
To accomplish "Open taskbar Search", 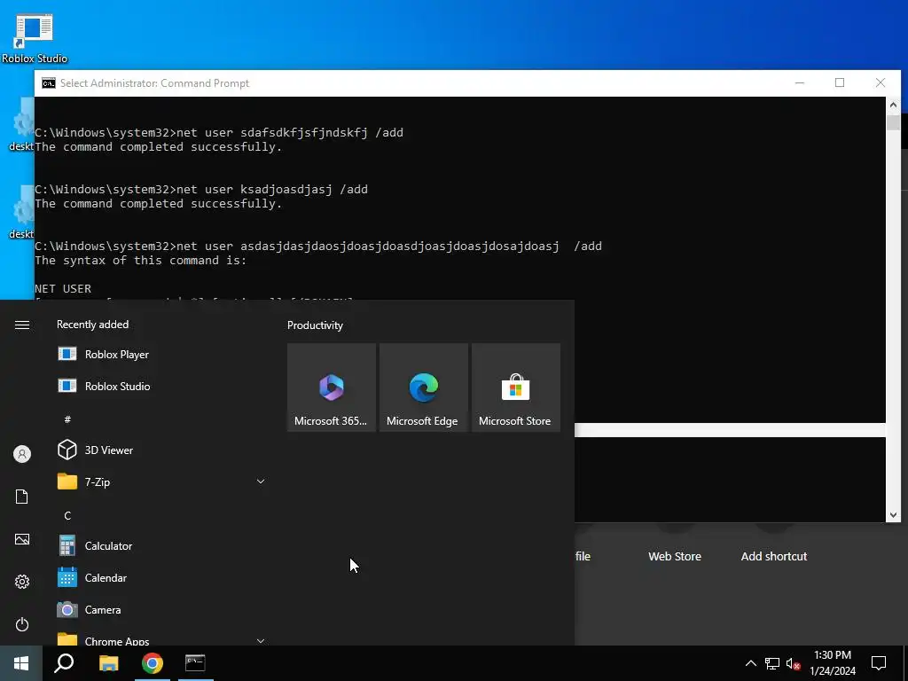I will [x=64, y=663].
